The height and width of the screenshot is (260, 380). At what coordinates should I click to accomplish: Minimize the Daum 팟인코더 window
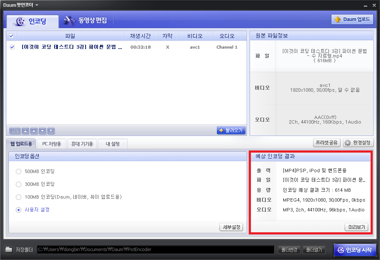point(366,6)
